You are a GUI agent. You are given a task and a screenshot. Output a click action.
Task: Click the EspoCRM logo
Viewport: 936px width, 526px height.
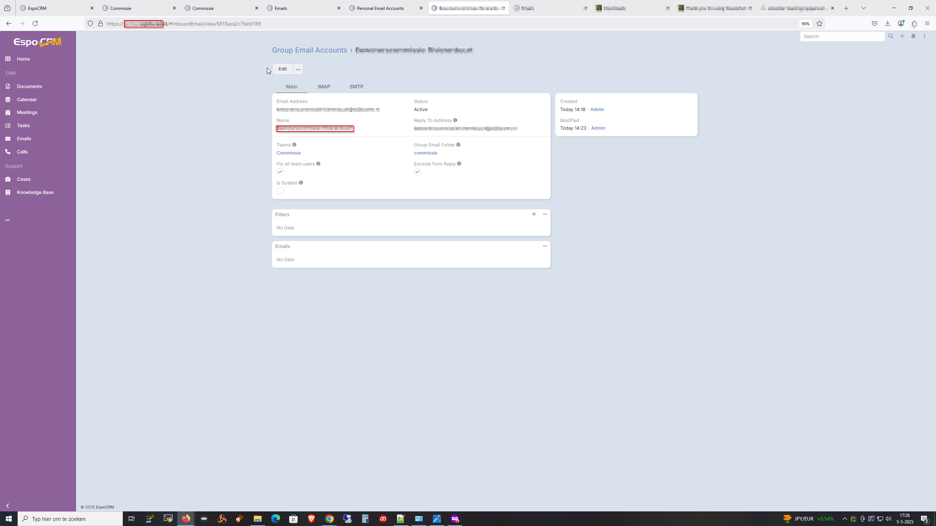click(x=38, y=42)
